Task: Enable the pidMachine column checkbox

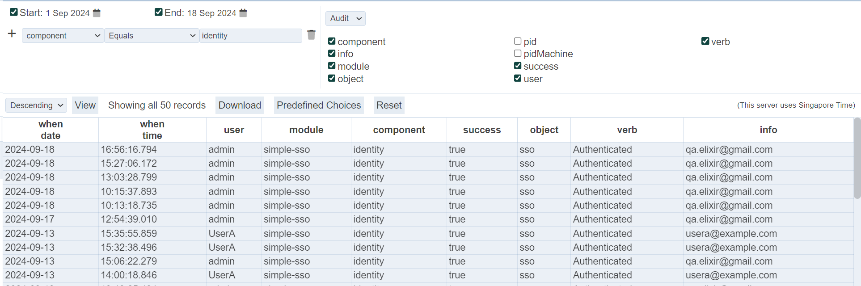Action: tap(518, 54)
